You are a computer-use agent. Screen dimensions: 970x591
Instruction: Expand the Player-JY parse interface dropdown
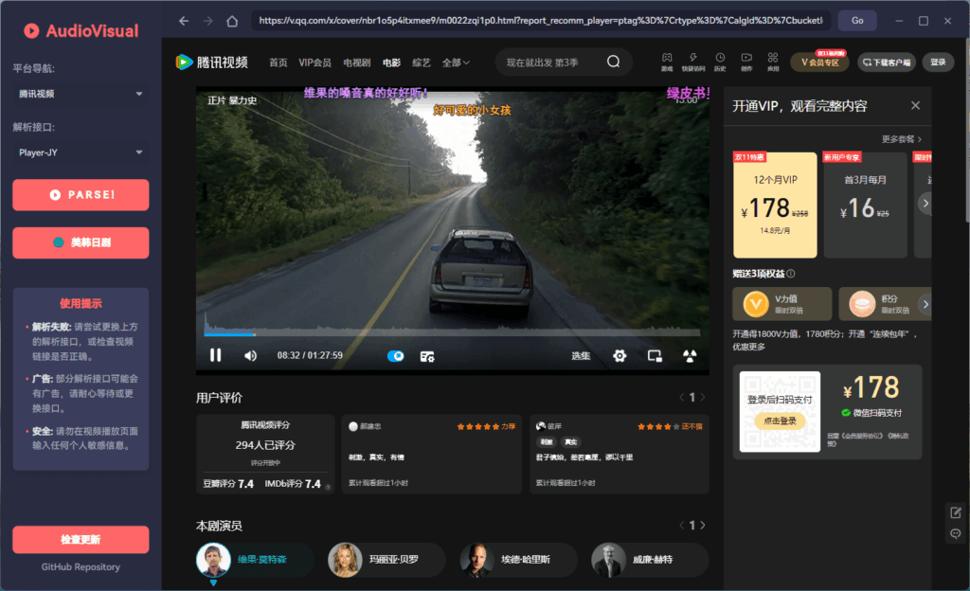click(81, 152)
